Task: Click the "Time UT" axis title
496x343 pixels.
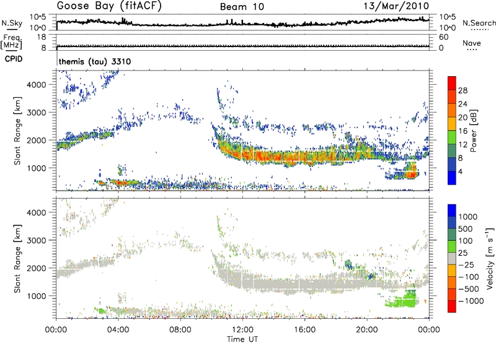Action: (242, 339)
